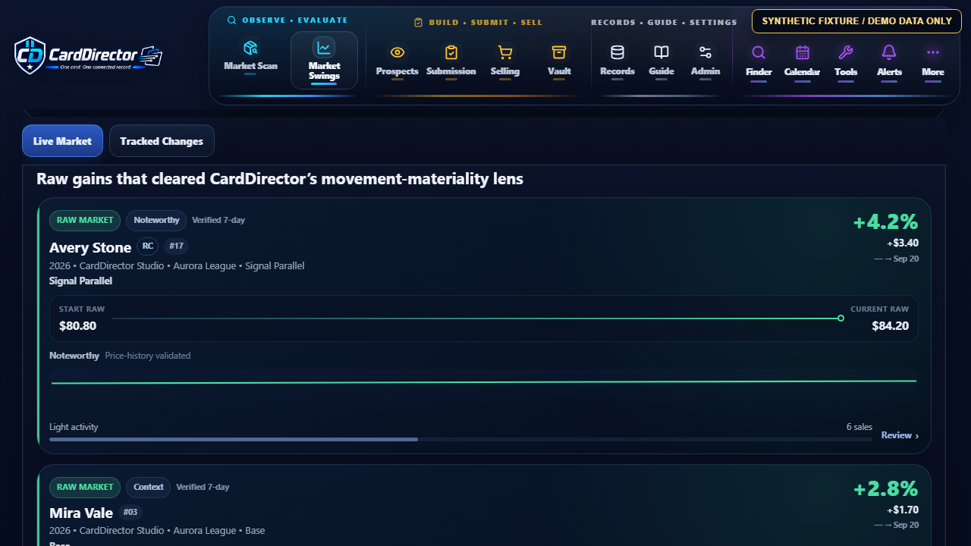This screenshot has height=546, width=971.
Task: Click the +2.8% gain value
Action: pos(885,489)
